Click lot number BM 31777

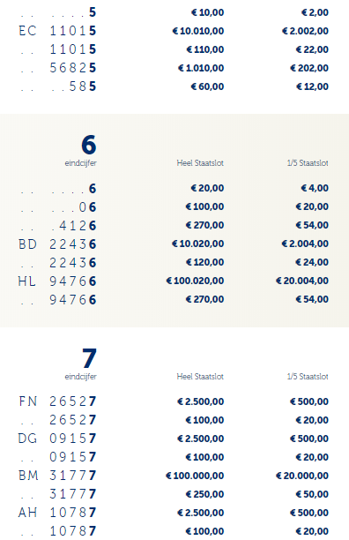57,476
